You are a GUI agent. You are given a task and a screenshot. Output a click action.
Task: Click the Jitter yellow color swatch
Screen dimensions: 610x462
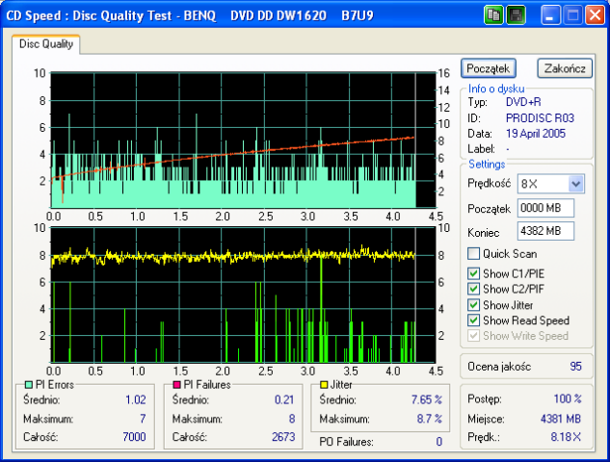[324, 385]
